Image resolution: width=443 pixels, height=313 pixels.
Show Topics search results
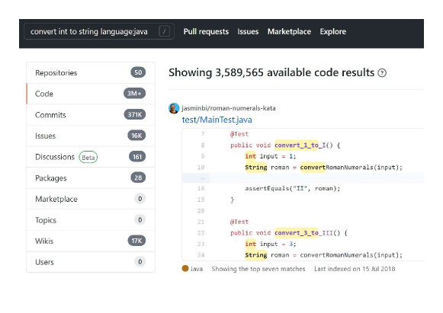91,220
